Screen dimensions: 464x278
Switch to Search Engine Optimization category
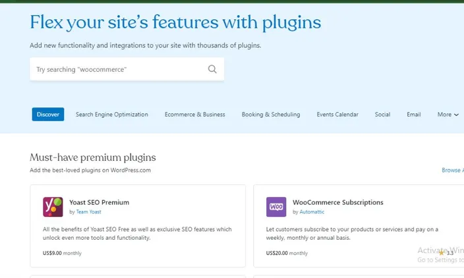[112, 115]
